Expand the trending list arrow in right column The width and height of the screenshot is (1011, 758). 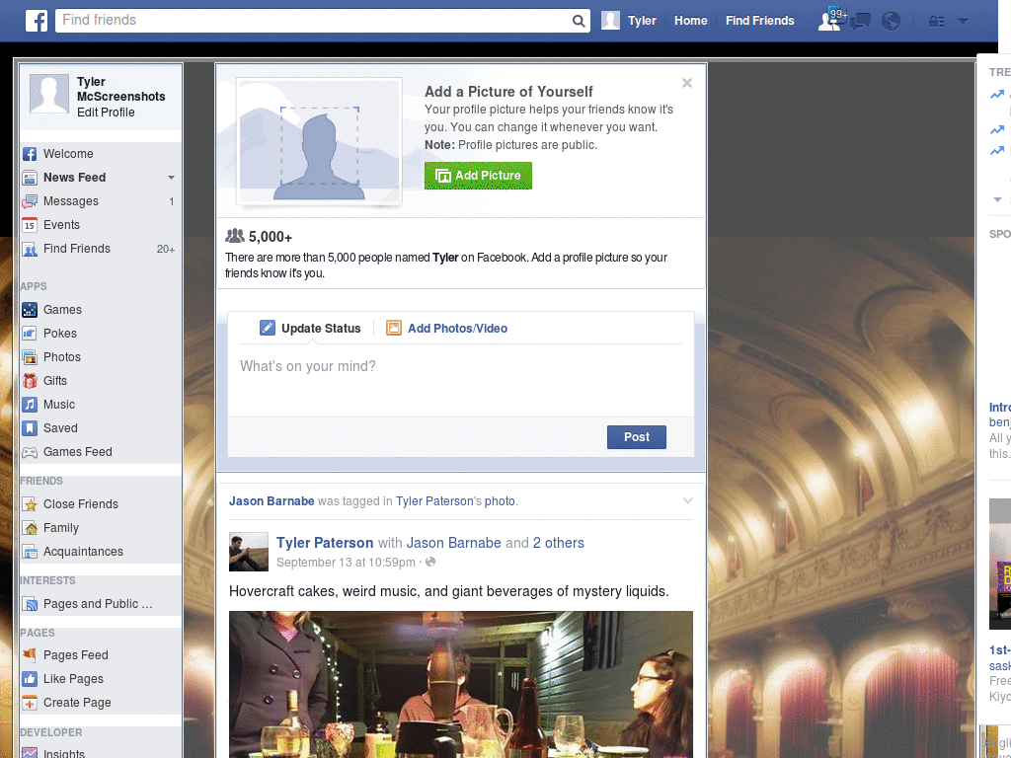point(997,199)
